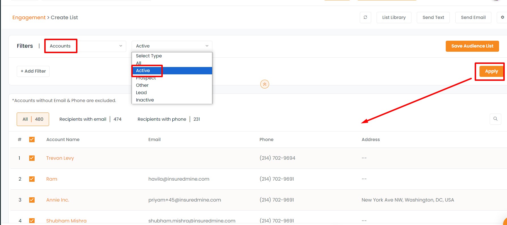The width and height of the screenshot is (507, 225).
Task: Click the Phone column header
Action: tap(267, 139)
